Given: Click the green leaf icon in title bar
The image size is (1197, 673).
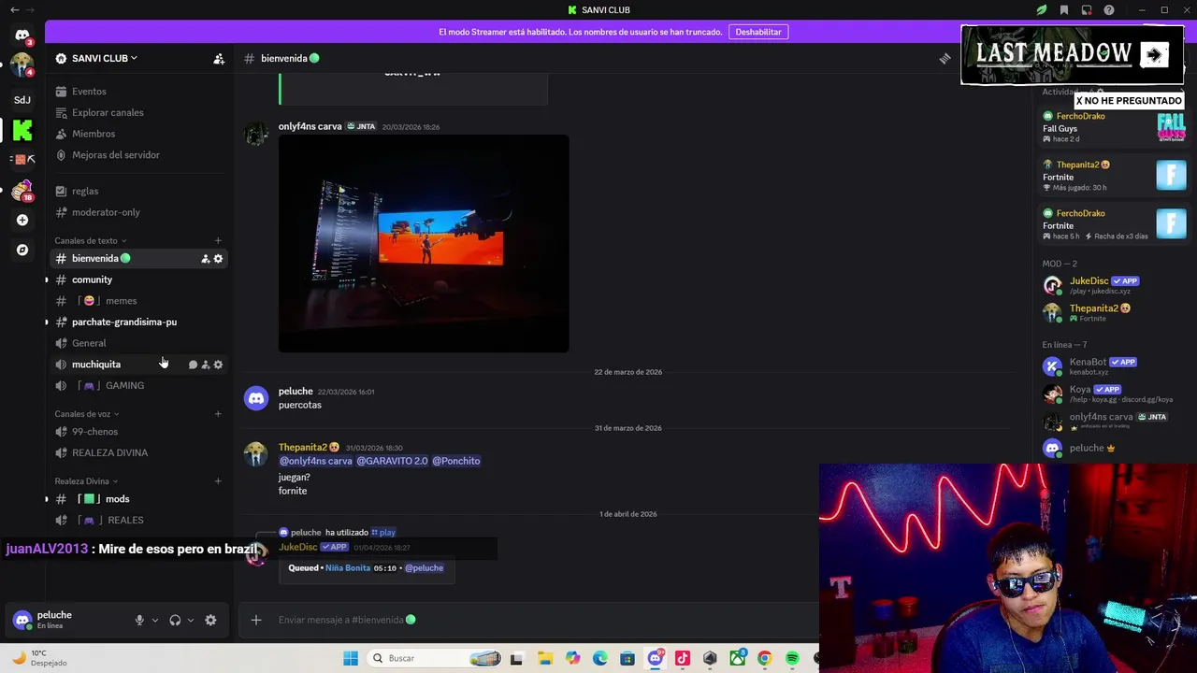Looking at the screenshot, I should pos(1042,10).
